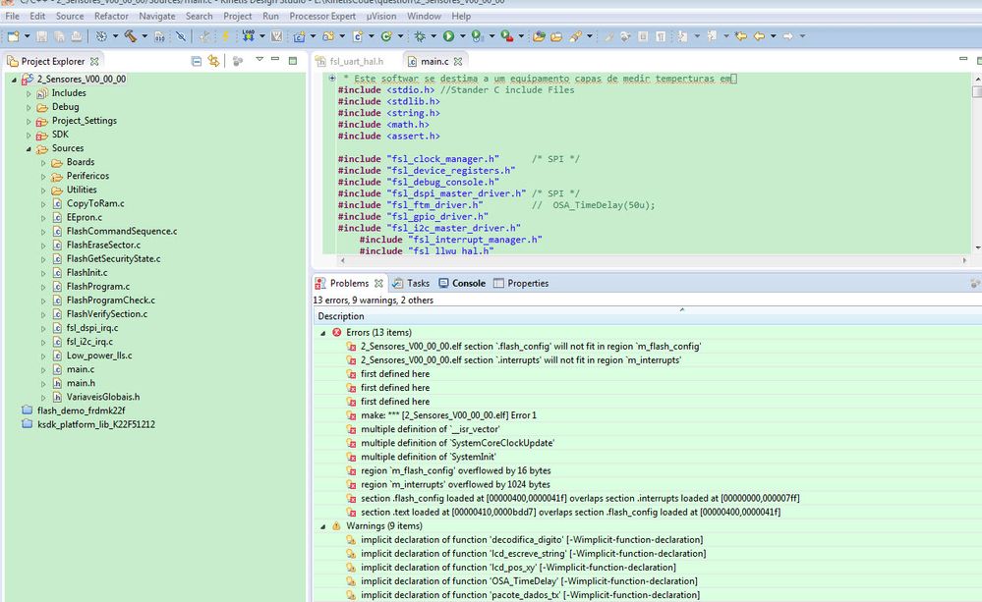Screen dimensions: 982x602
Task: Open the dropdown beside the Debug bug
Action: tap(433, 36)
